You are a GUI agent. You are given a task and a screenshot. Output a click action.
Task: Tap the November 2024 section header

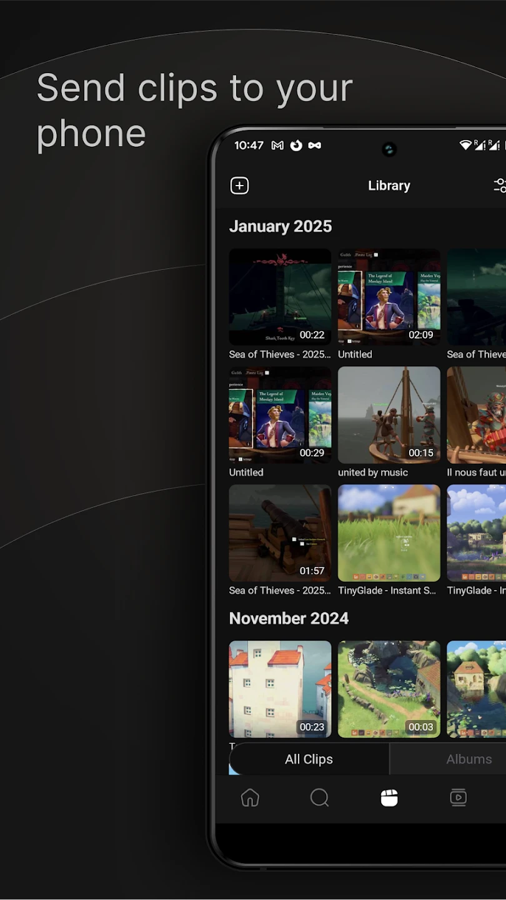289,618
